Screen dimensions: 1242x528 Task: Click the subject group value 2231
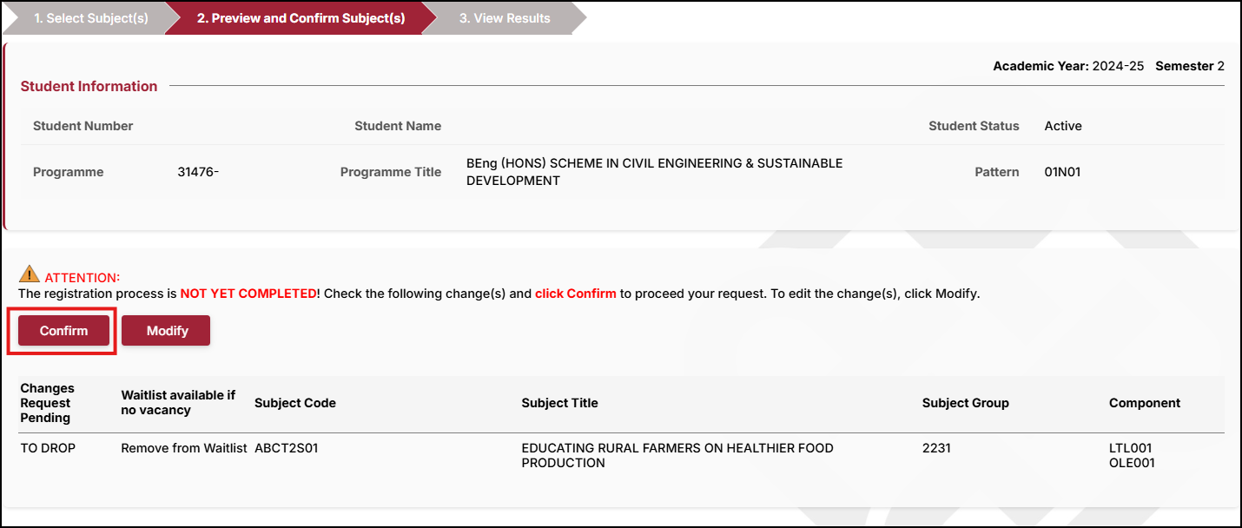(936, 448)
